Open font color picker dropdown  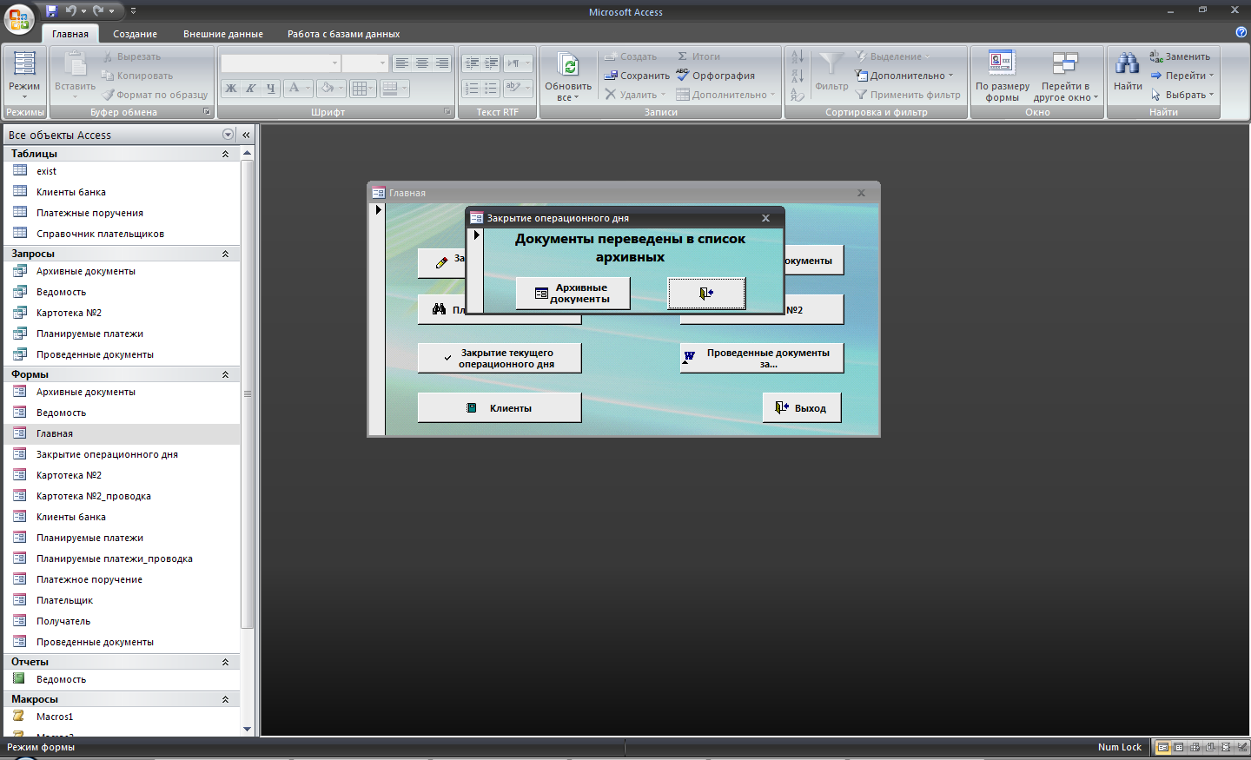click(308, 88)
